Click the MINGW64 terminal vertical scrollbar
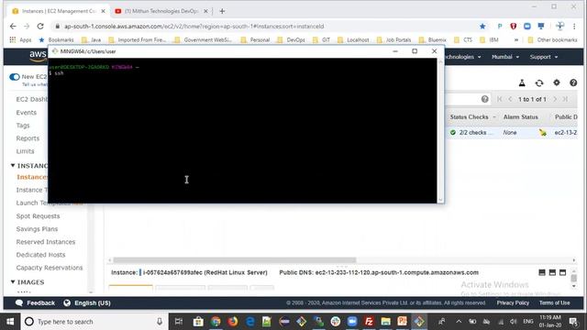The image size is (587, 330). coord(440,130)
